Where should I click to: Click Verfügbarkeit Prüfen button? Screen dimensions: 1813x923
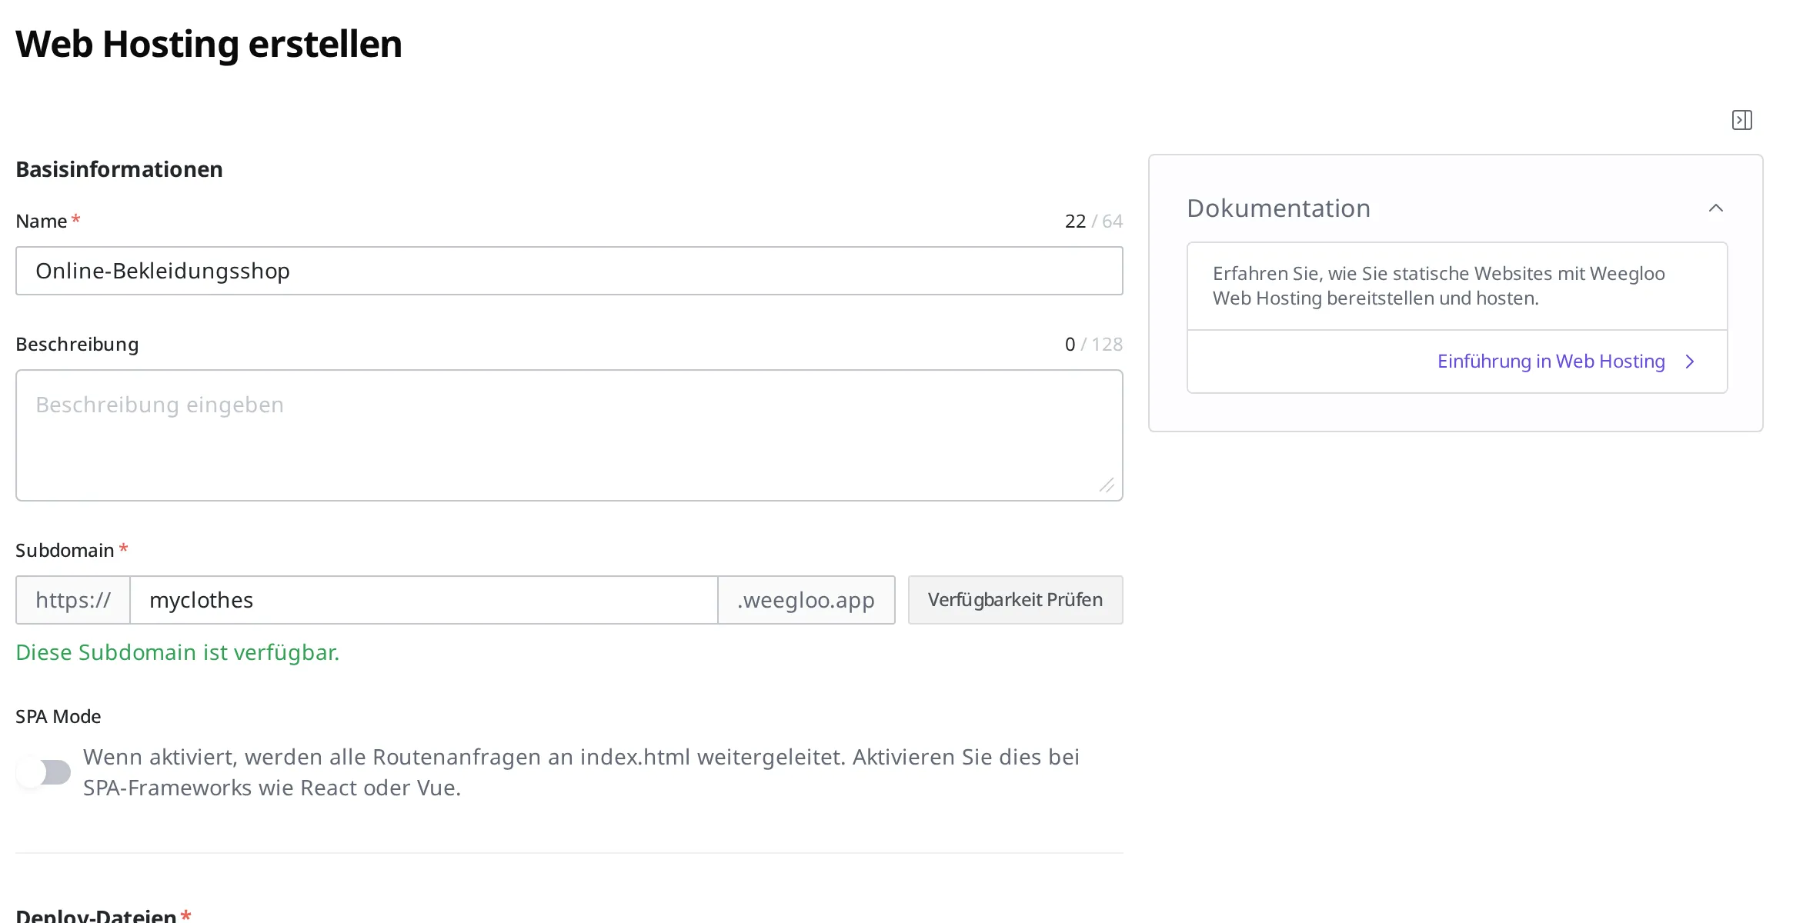(1015, 600)
